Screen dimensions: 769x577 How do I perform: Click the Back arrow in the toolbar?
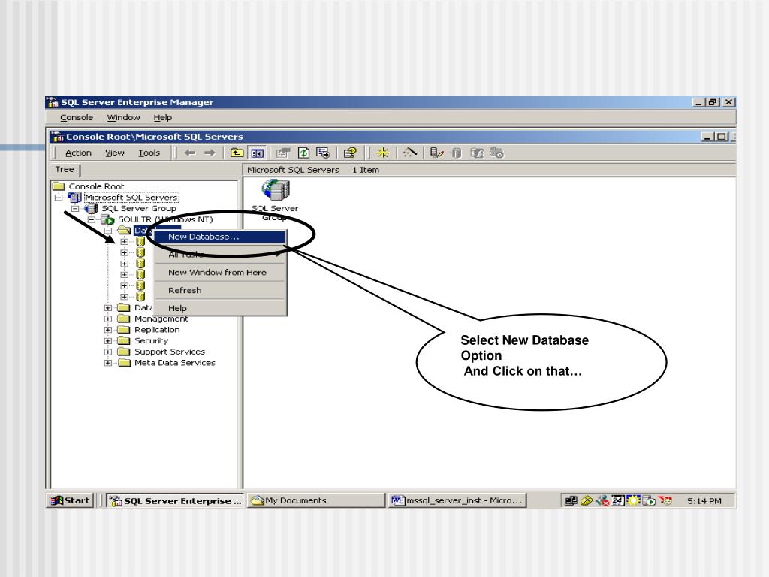[x=190, y=153]
